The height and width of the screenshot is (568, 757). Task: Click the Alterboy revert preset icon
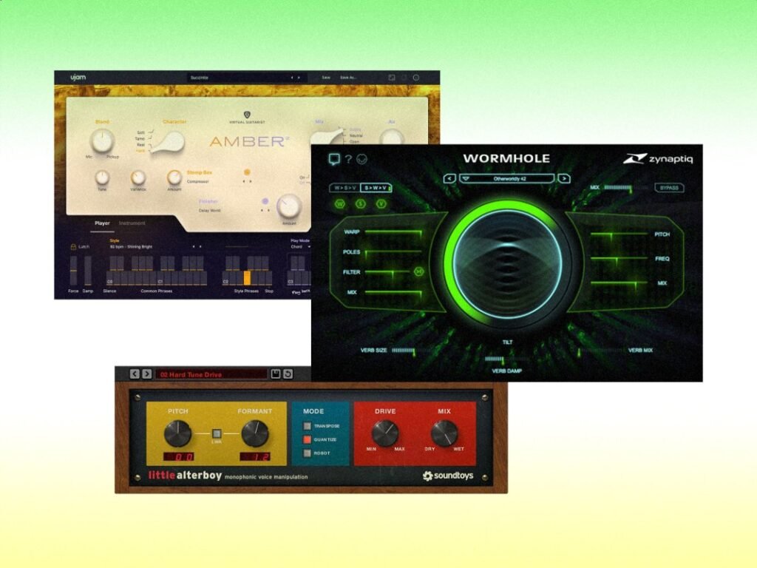(288, 373)
